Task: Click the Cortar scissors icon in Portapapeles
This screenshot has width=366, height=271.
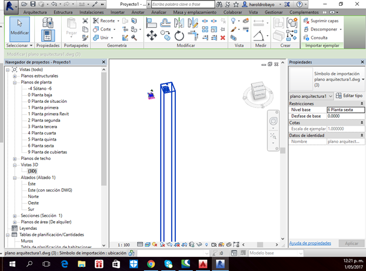Action: [85, 21]
